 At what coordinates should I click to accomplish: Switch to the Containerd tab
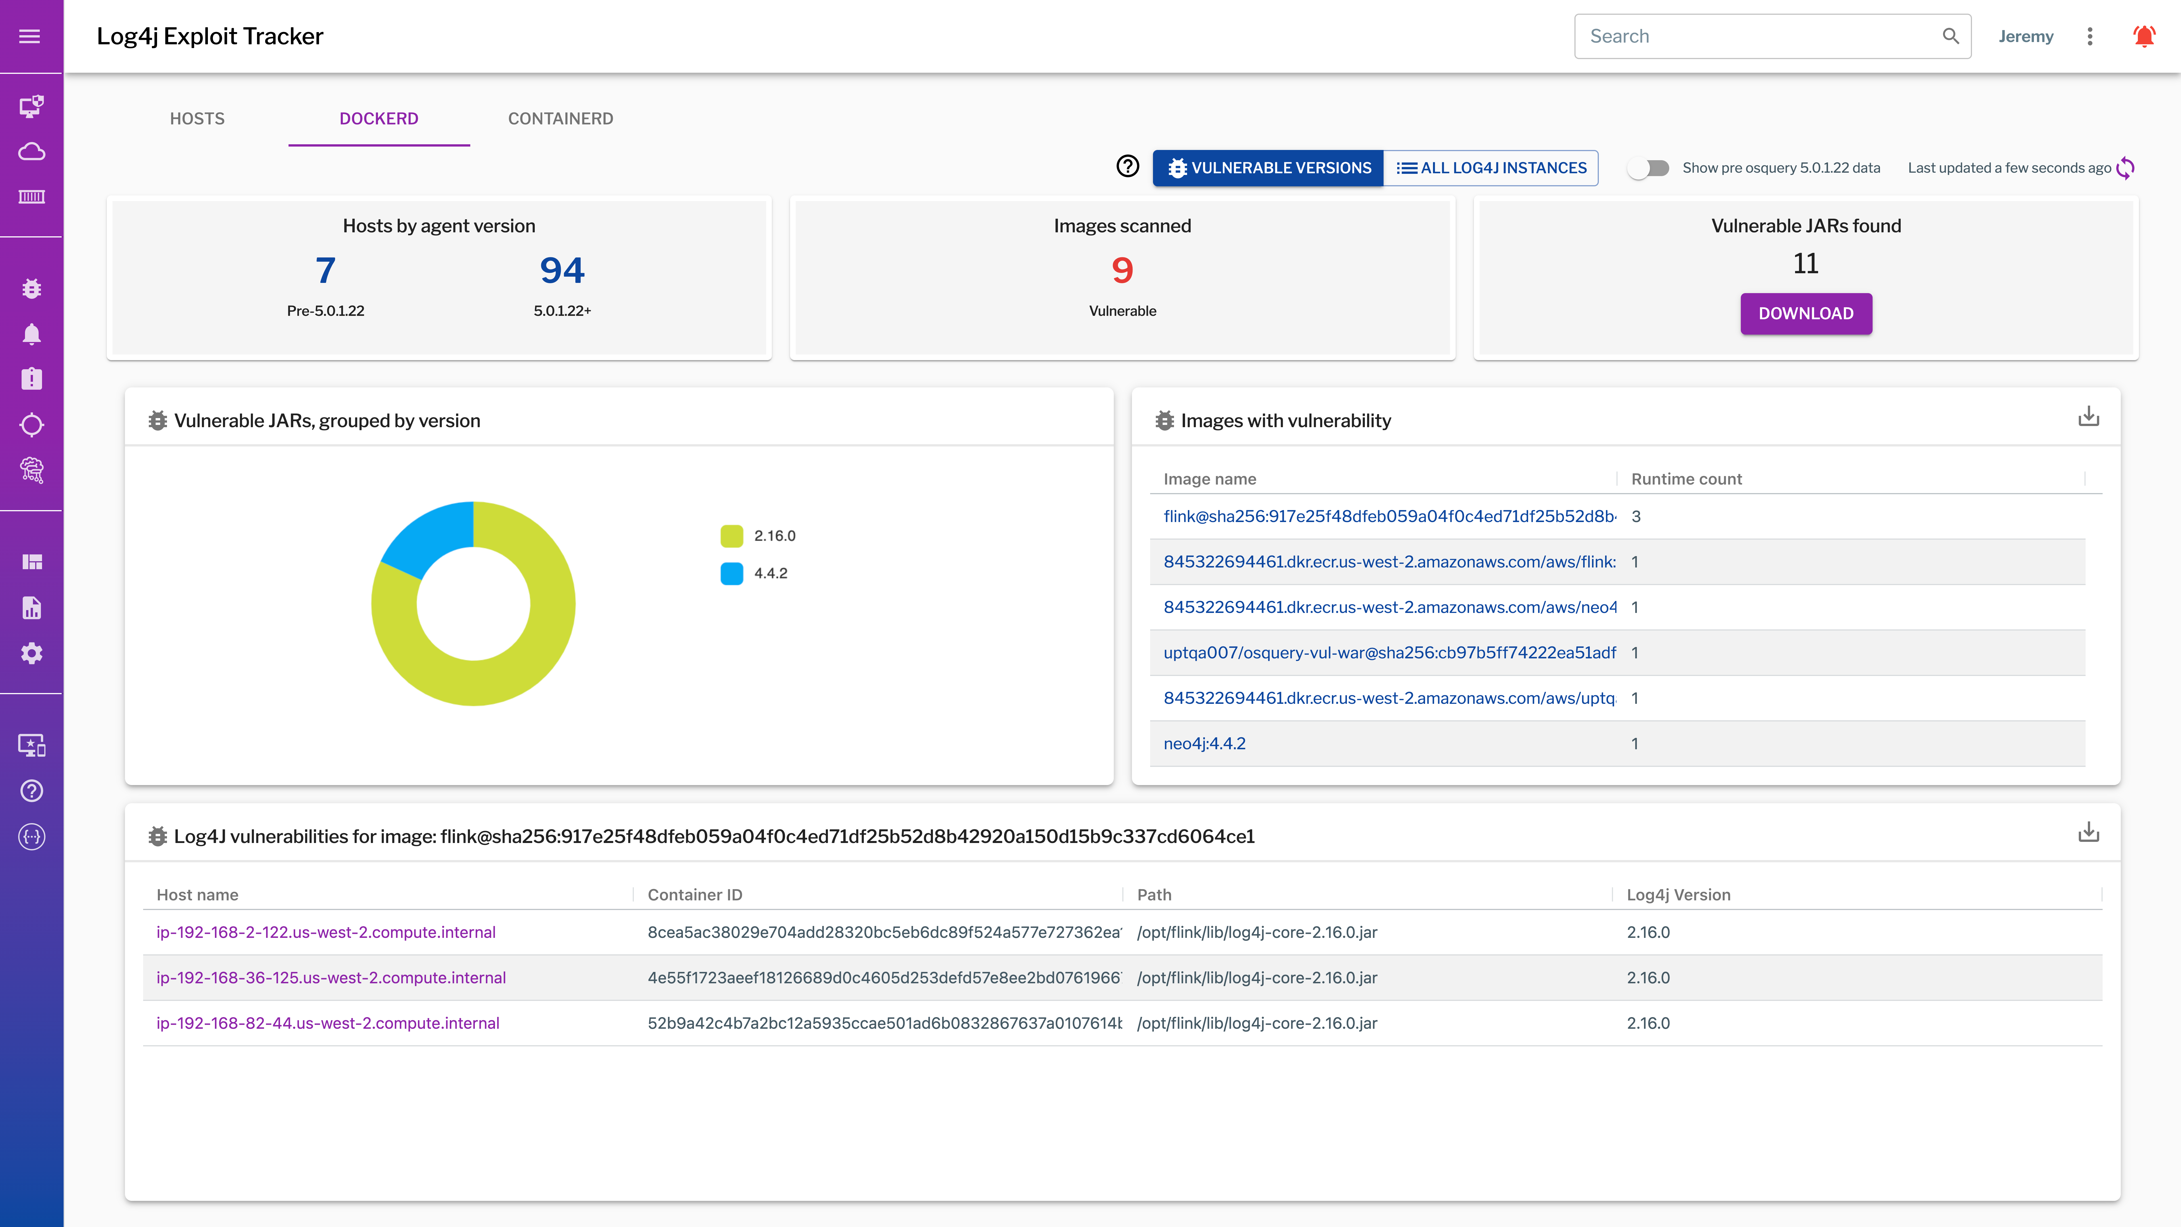click(x=561, y=118)
